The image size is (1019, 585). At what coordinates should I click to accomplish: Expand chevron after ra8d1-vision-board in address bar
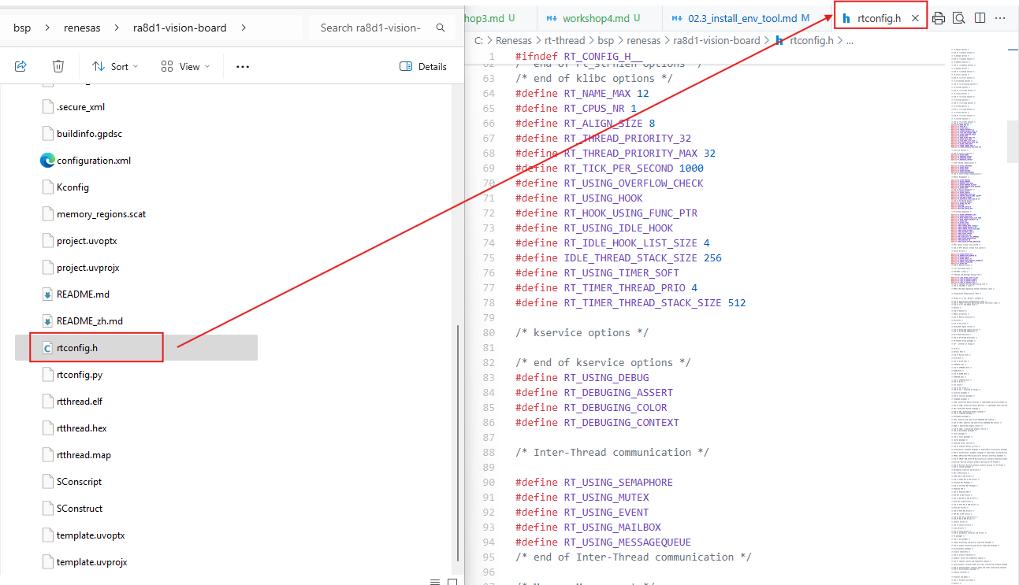243,28
